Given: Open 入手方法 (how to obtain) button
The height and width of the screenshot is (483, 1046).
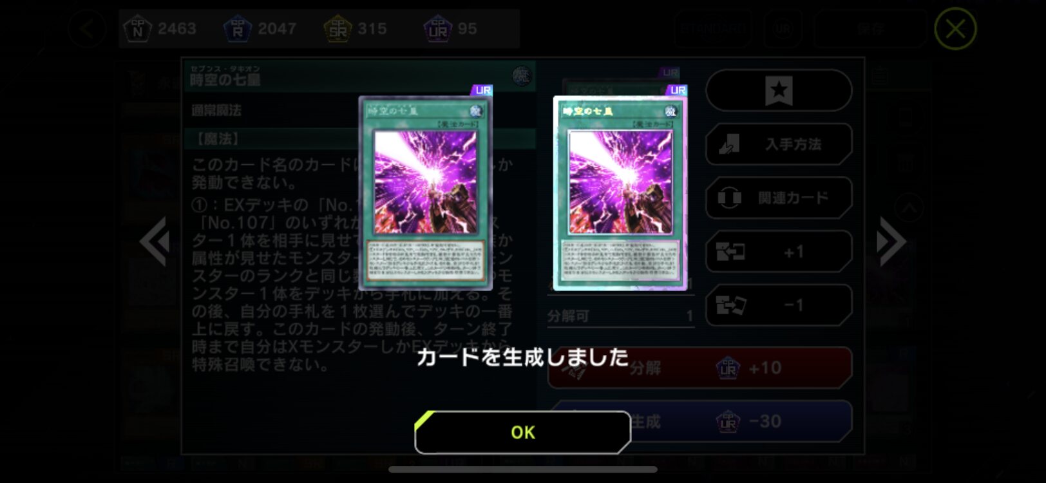Looking at the screenshot, I should (x=779, y=144).
